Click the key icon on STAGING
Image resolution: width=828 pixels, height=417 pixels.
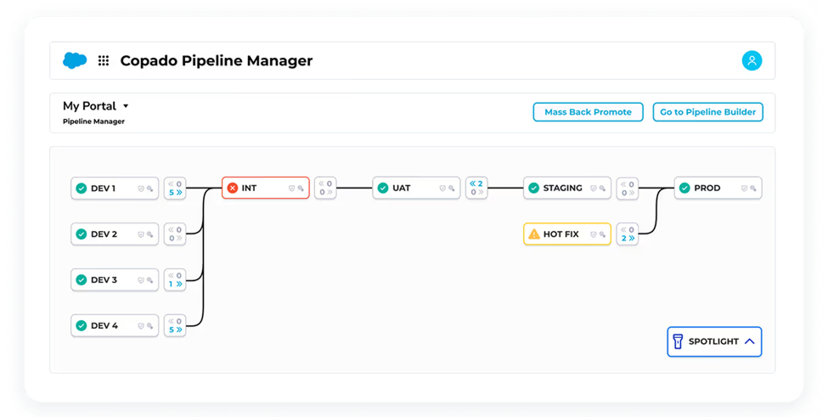point(602,189)
